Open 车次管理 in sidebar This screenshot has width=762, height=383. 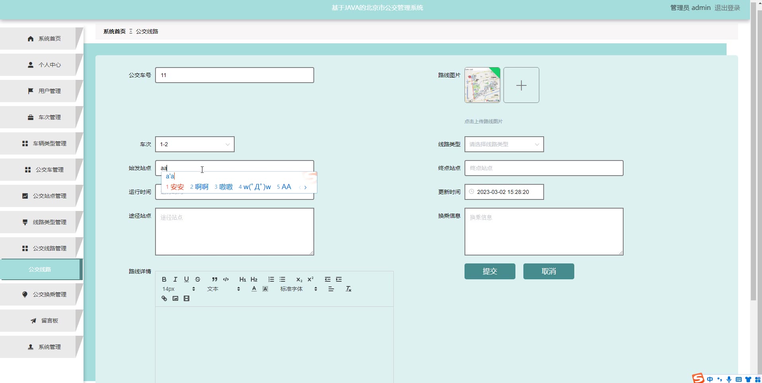coord(41,117)
